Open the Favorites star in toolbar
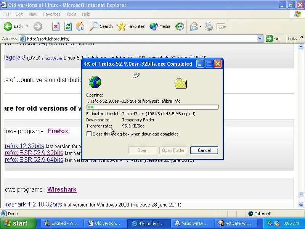This screenshot has width=305, height=229. pyautogui.click(x=131, y=26)
